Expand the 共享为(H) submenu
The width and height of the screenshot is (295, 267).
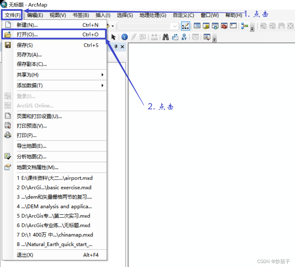[54, 75]
